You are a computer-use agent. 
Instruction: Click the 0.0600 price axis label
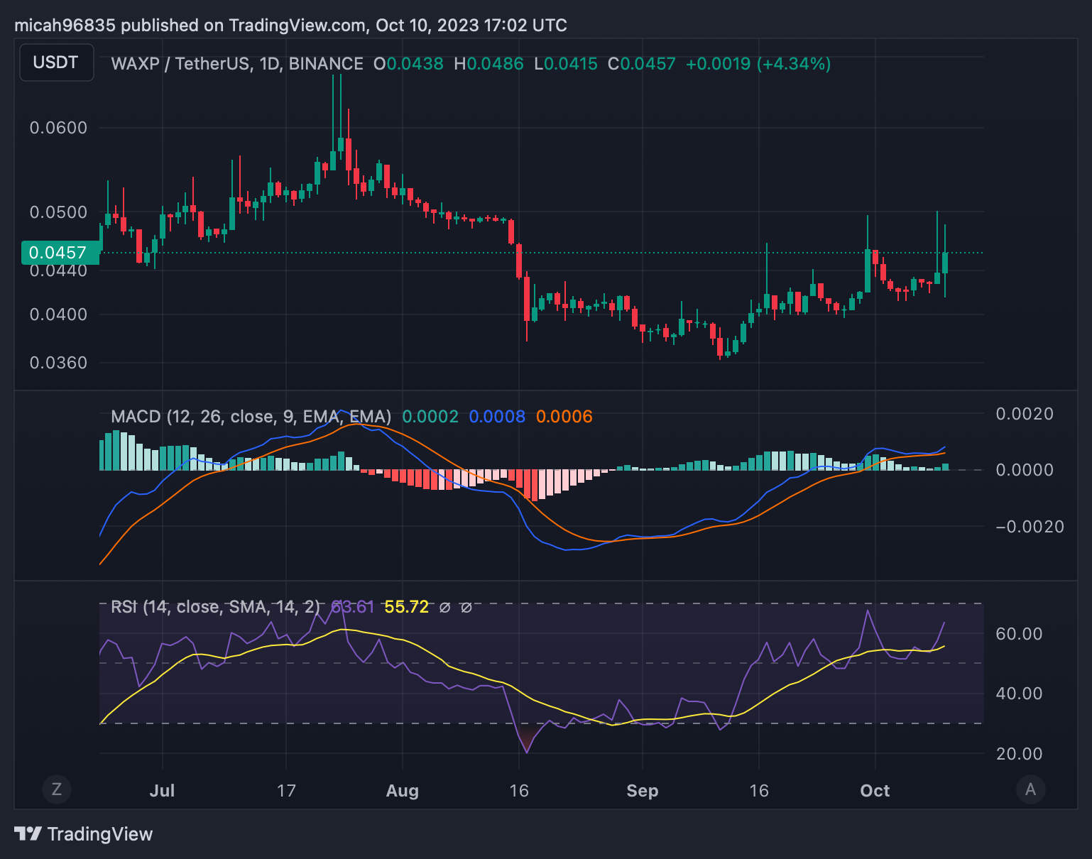coord(58,128)
